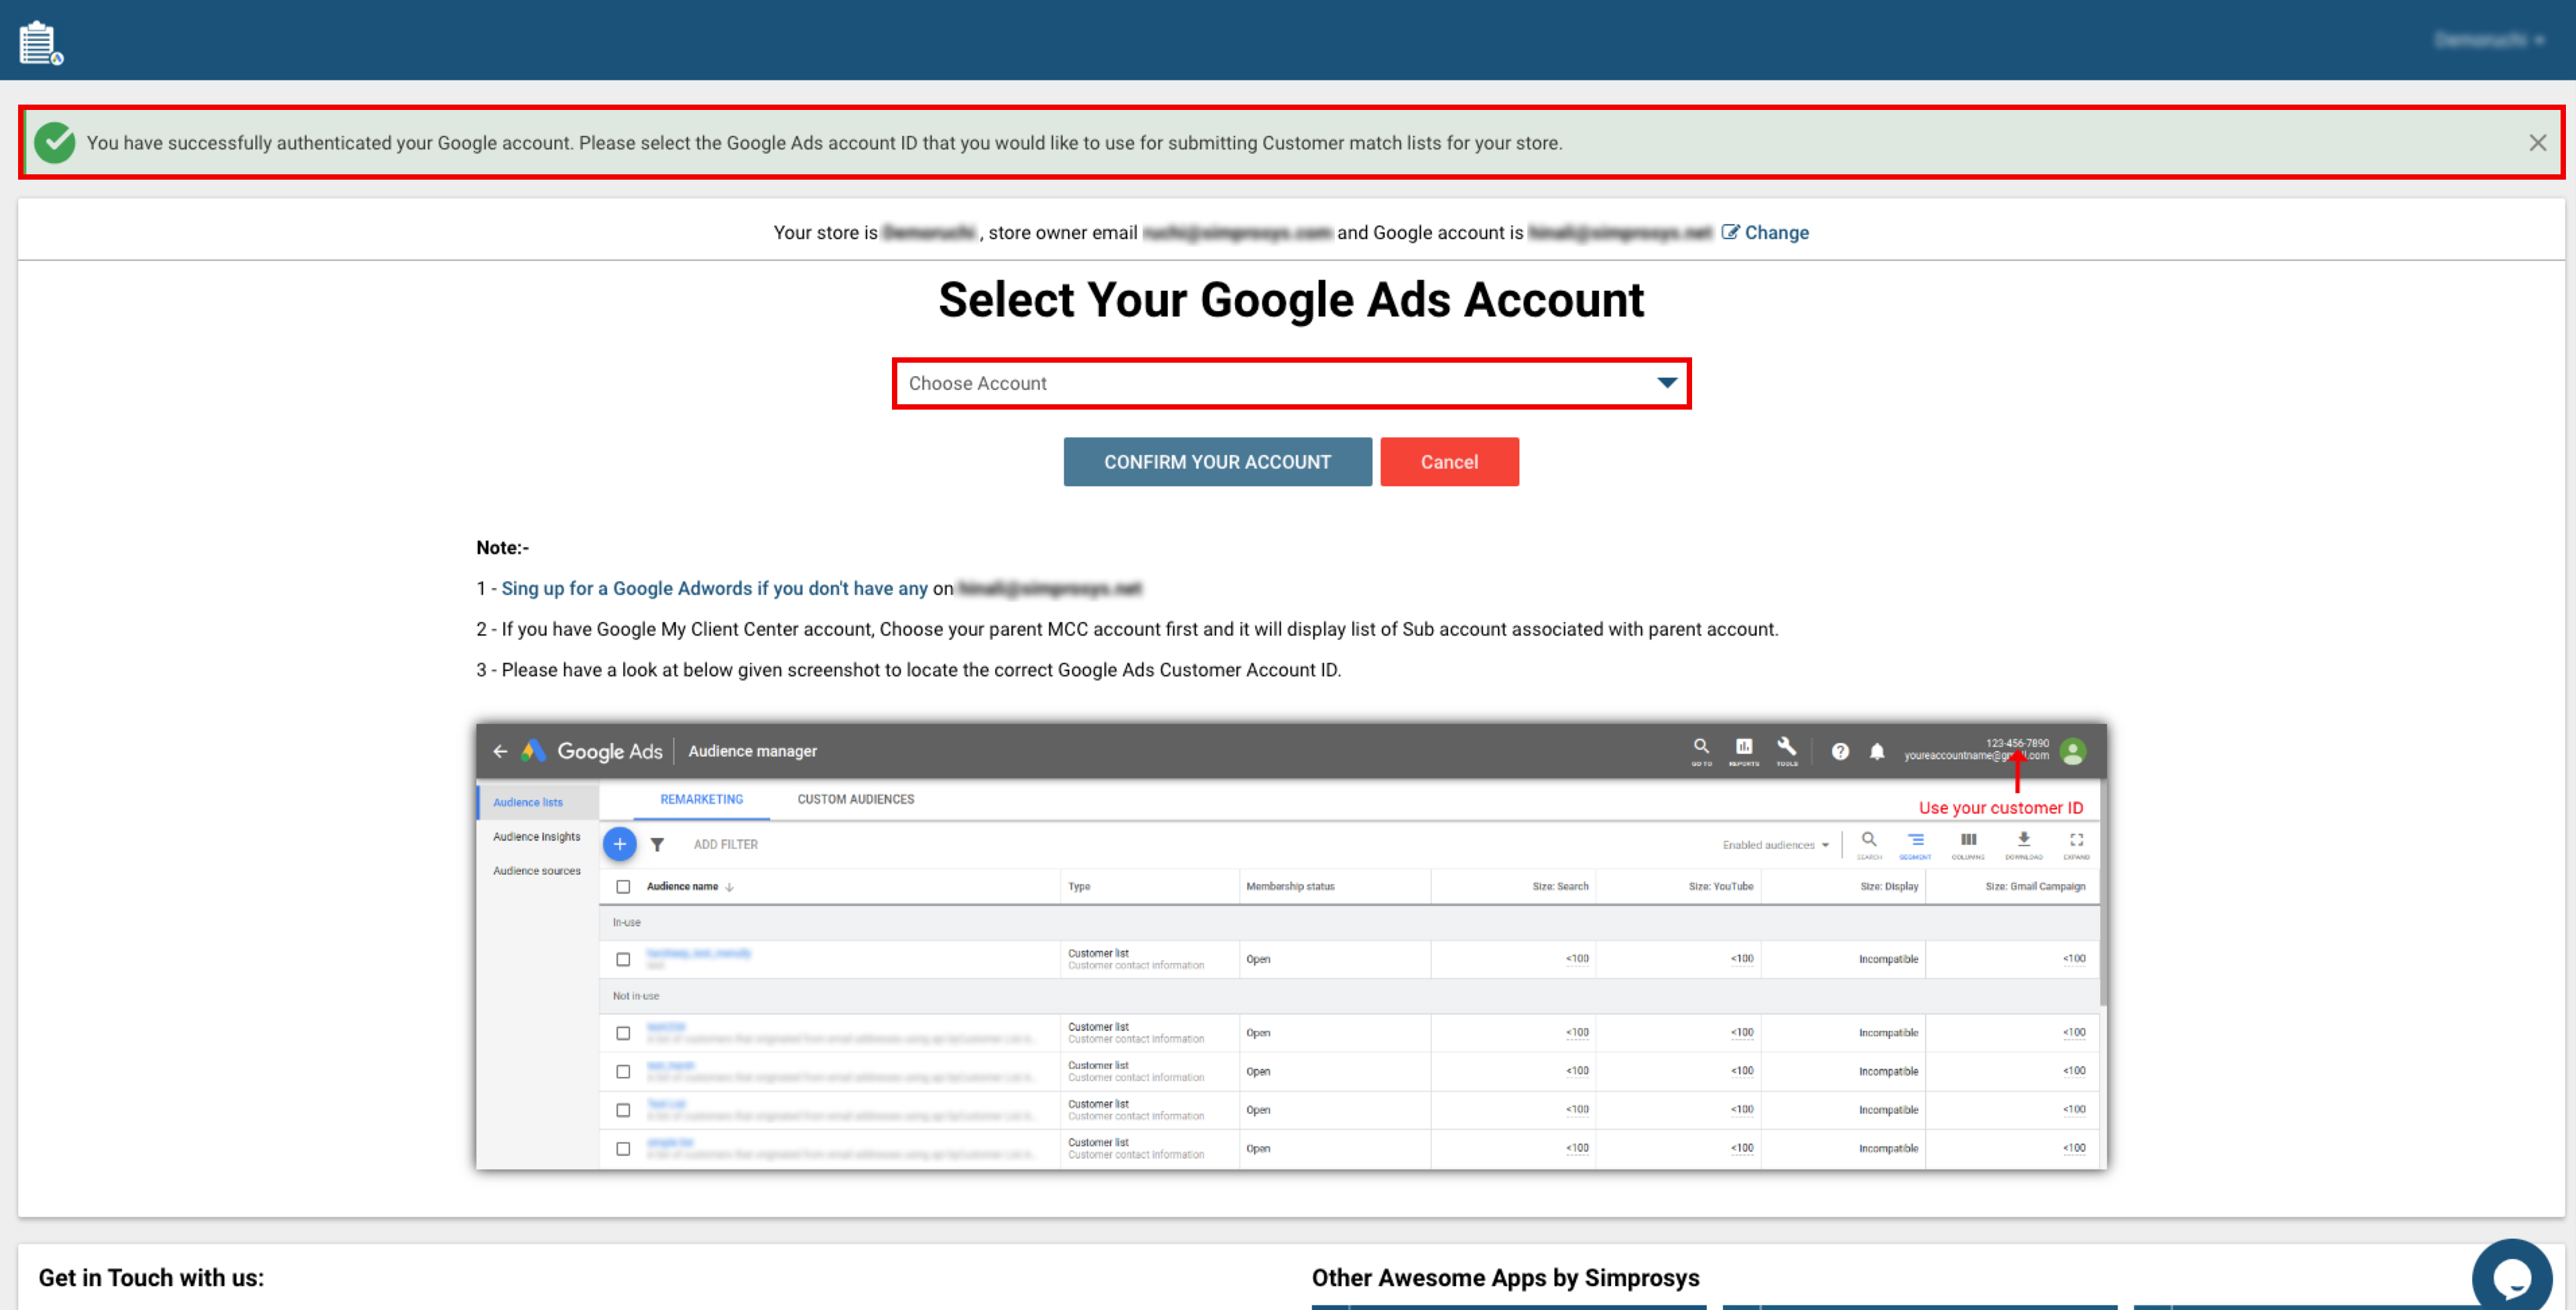Click the help question mark icon
2576x1310 pixels.
pyautogui.click(x=1840, y=752)
